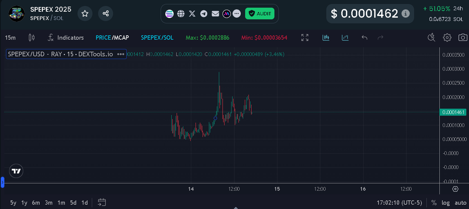Click the 0.0₆6723 SOL price text
Screen dimensions: 469x209
click(446, 19)
